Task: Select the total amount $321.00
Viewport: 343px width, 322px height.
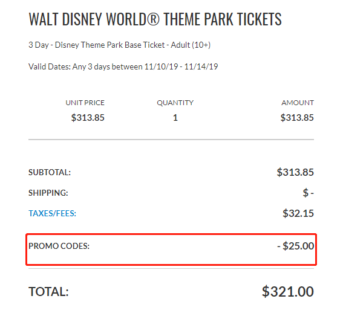Action: [x=288, y=291]
